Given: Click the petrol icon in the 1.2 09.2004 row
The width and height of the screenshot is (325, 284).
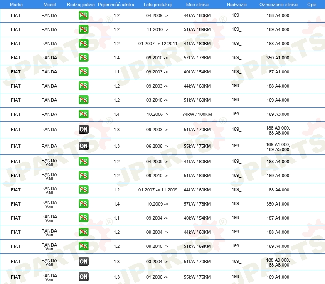Looking at the screenshot, I should tap(83, 232).
